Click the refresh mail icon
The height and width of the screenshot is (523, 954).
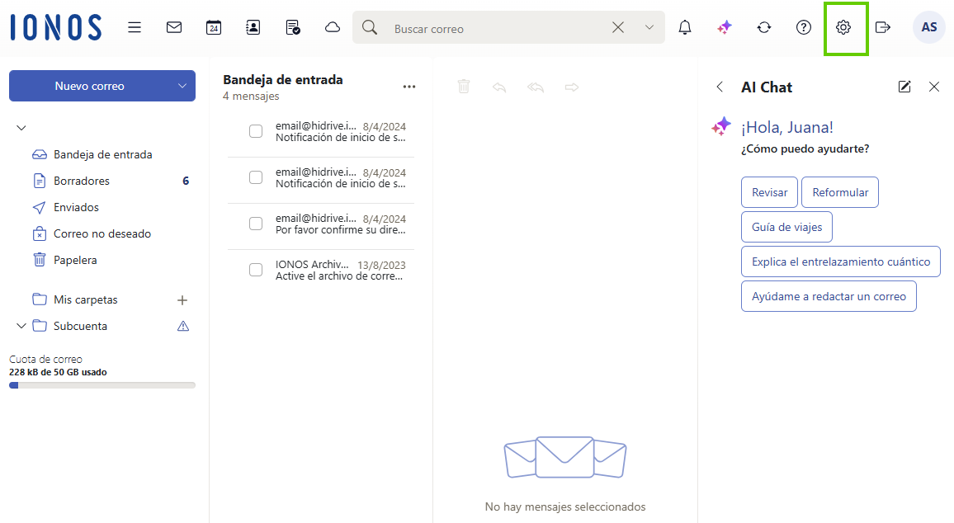pyautogui.click(x=763, y=27)
